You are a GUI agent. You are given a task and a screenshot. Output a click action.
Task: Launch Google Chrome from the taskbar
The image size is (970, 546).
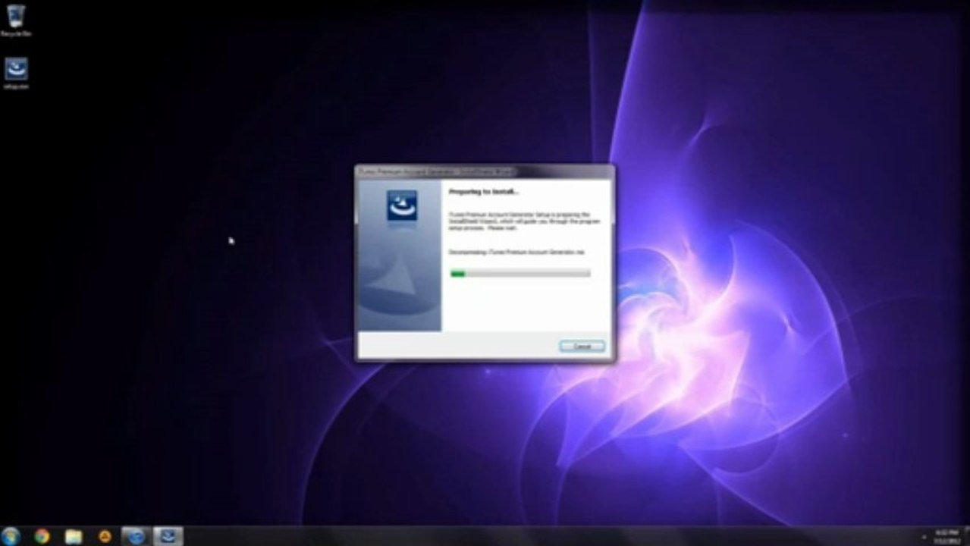tap(42, 536)
